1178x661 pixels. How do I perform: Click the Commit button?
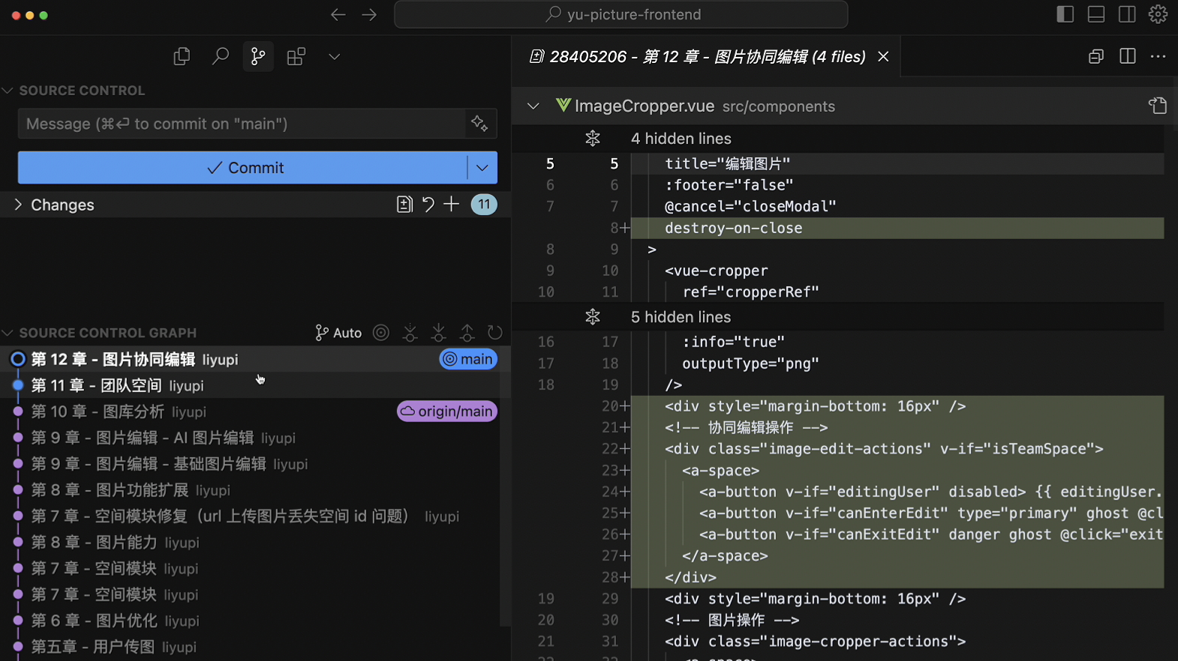point(243,168)
